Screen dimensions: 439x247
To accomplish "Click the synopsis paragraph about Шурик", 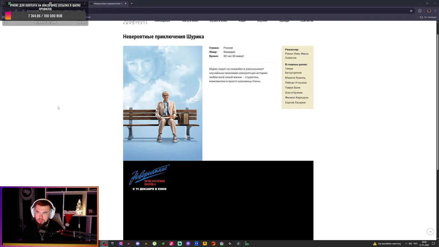I will tap(238, 75).
